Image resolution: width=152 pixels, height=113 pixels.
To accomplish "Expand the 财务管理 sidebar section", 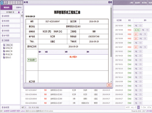I will [x=10, y=31].
